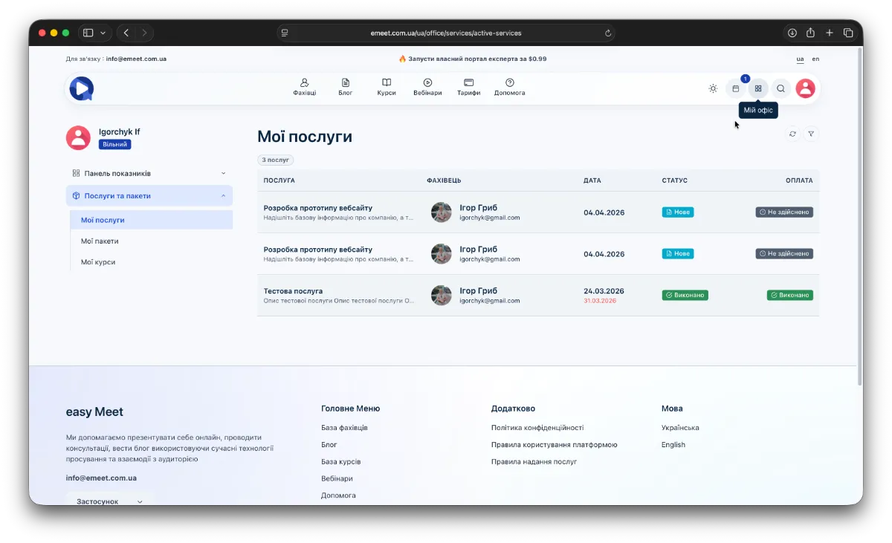Open the Застосунок dropdown in footer
Viewport: 892px width, 543px height.
[109, 501]
